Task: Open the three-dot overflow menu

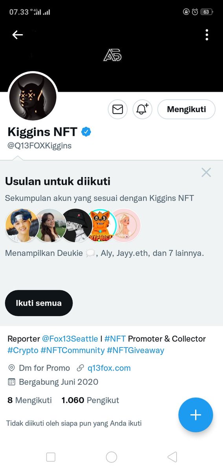Action: 207,35
